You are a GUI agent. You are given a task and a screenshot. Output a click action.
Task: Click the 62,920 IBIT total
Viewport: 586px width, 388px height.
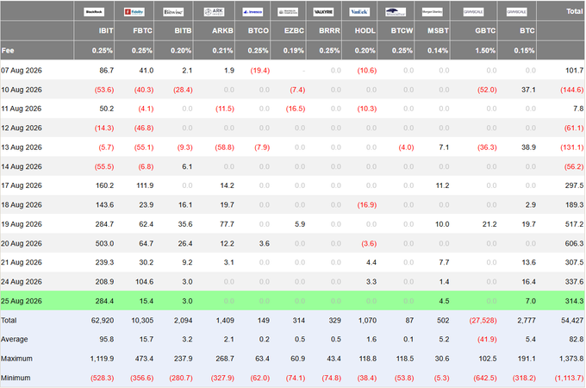tap(103, 321)
